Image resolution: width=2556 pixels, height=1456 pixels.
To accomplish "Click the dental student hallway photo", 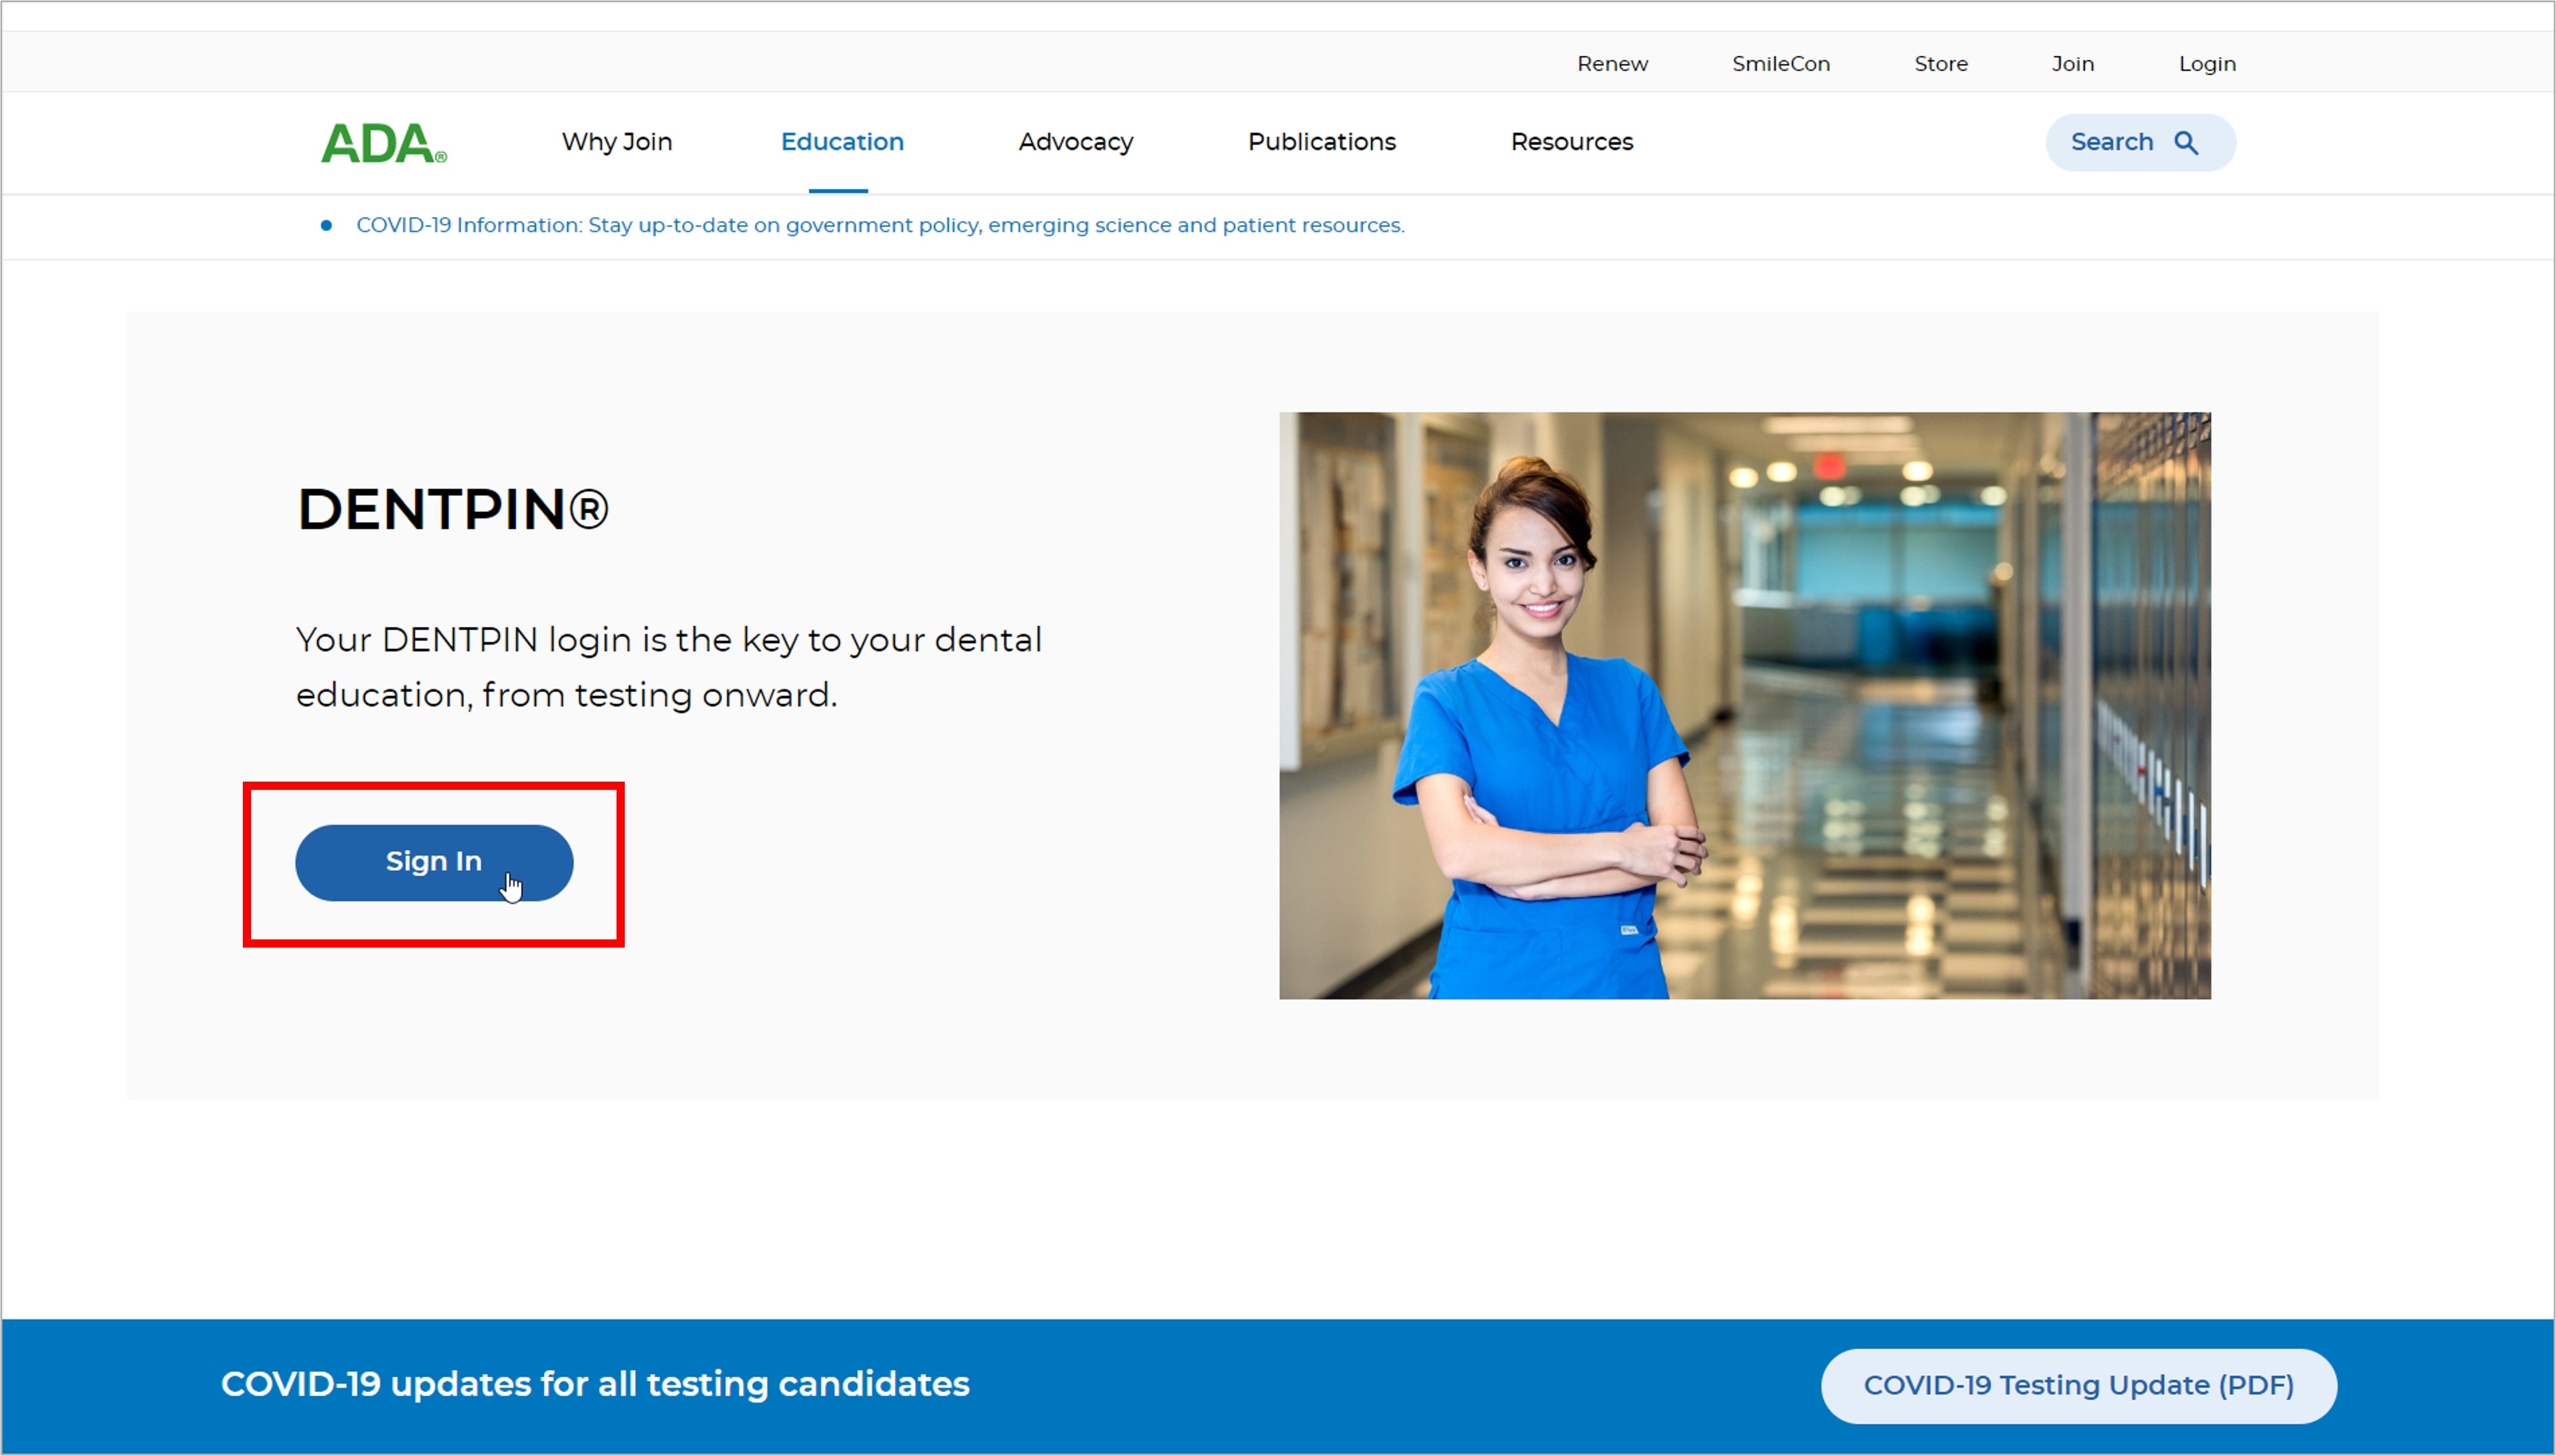I will 1744,705.
